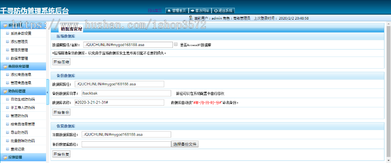This screenshot has width=391, height=163.
Task: Select the 数据库管理 tab heading
Action: click(71, 30)
